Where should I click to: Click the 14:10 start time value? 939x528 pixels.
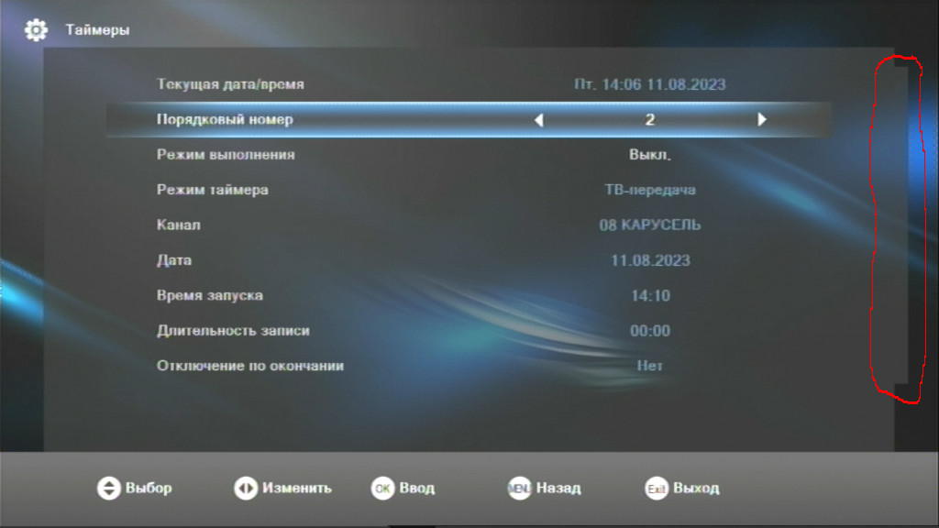click(x=650, y=296)
